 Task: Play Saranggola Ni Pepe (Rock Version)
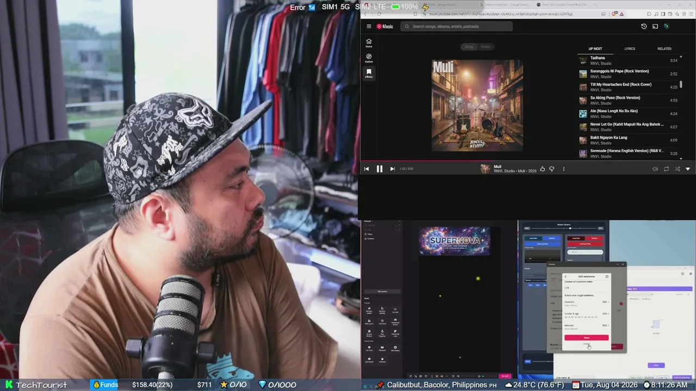coord(629,74)
